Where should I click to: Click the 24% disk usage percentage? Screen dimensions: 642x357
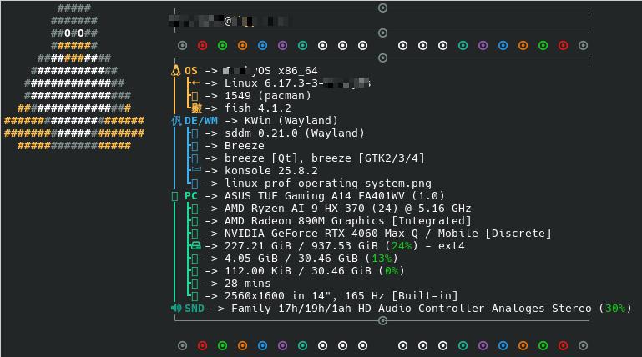(402, 246)
